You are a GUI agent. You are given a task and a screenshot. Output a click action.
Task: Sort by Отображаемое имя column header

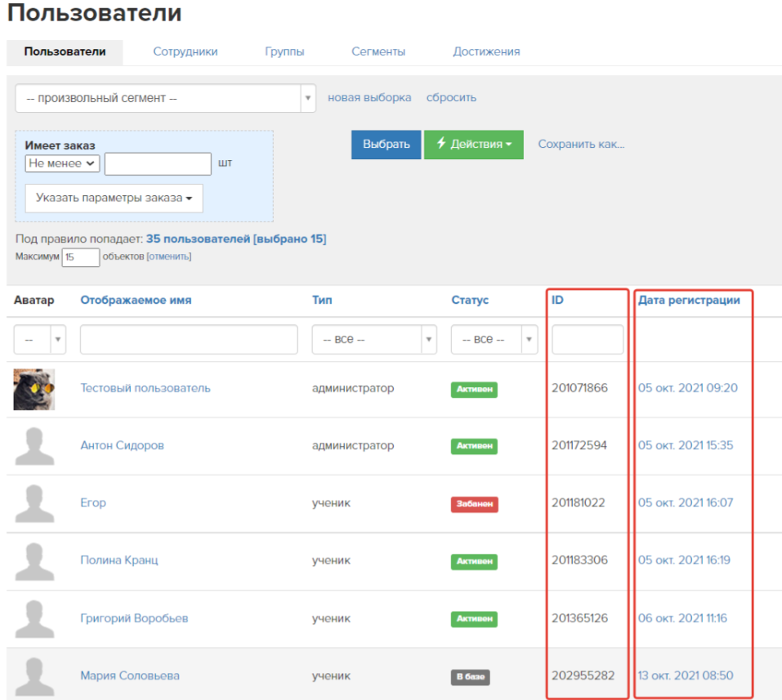[136, 300]
